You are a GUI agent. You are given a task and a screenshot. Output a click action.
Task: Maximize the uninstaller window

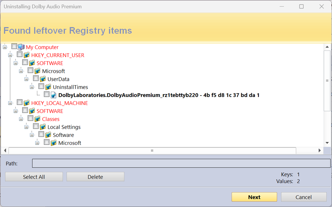point(302,6)
